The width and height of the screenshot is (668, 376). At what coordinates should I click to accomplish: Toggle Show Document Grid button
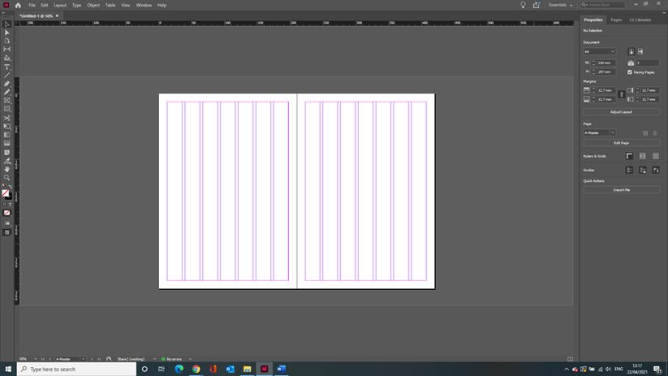[x=656, y=156]
